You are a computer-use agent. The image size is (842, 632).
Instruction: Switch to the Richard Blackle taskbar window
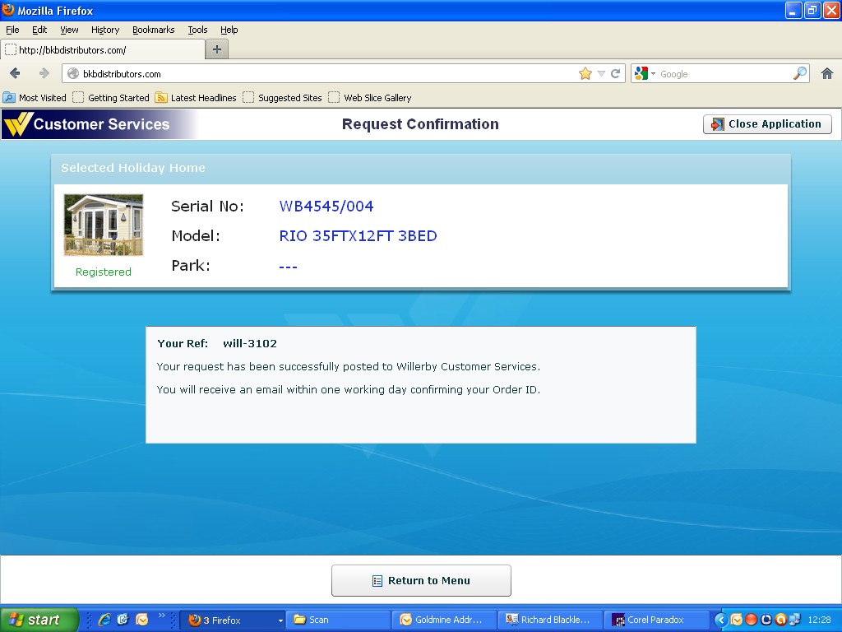(x=550, y=620)
